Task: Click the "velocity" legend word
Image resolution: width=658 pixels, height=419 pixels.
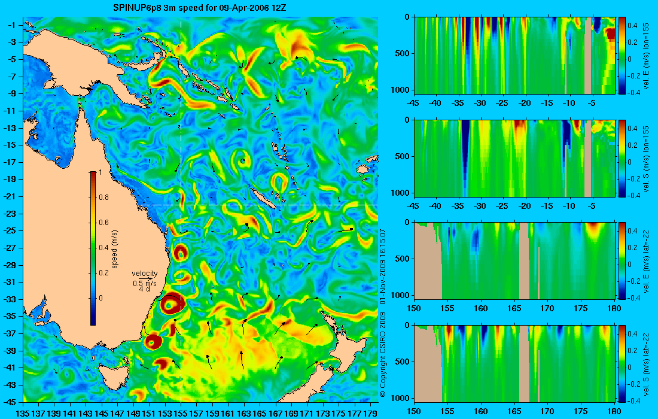Action: point(145,274)
